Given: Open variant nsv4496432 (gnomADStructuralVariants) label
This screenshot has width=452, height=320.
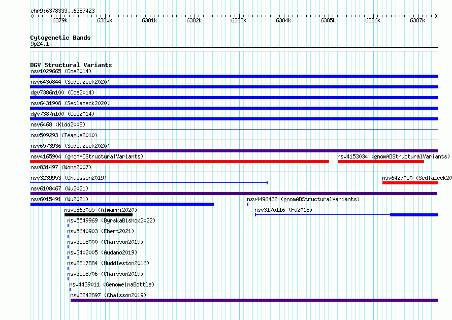Looking at the screenshot, I should 303,199.
